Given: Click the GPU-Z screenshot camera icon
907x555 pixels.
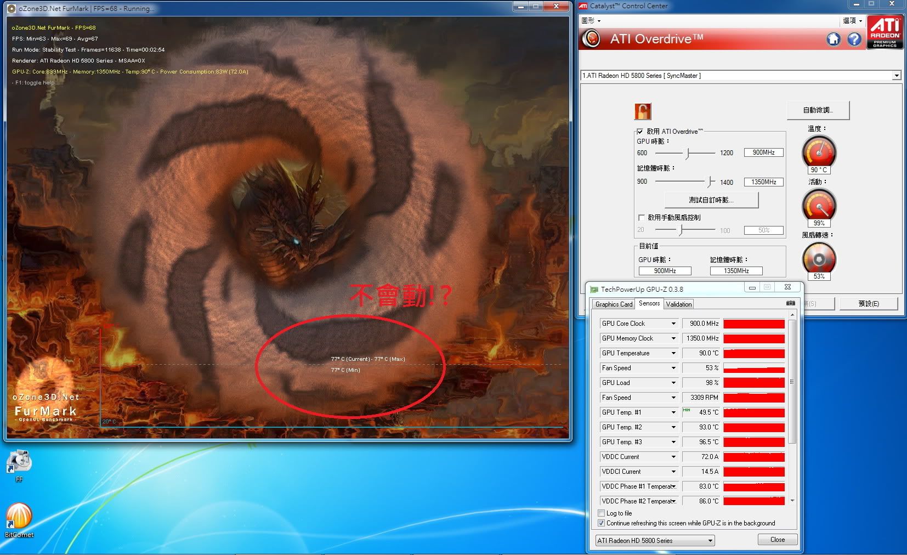Looking at the screenshot, I should tap(790, 303).
